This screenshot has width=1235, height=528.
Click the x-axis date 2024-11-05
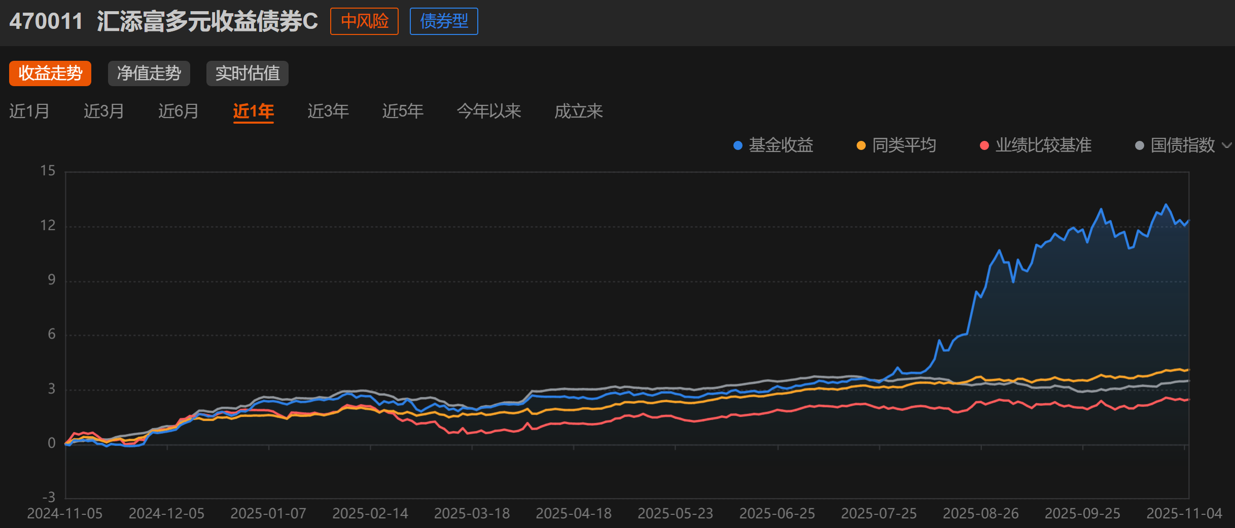(65, 514)
